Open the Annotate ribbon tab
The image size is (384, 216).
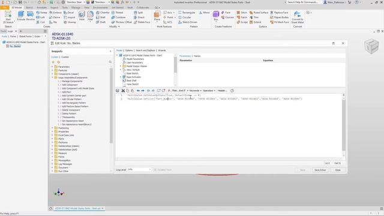[41, 8]
